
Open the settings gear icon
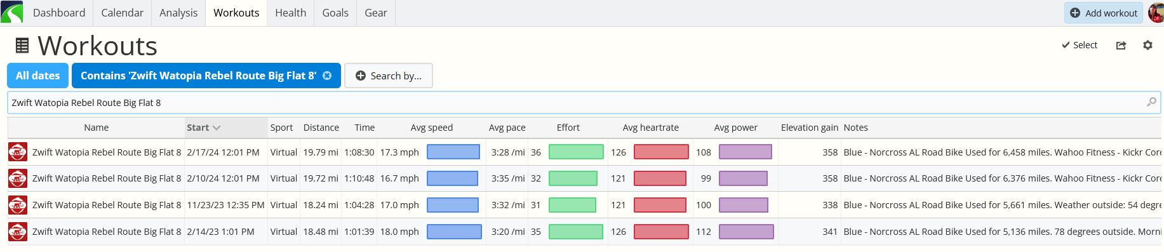(1147, 45)
